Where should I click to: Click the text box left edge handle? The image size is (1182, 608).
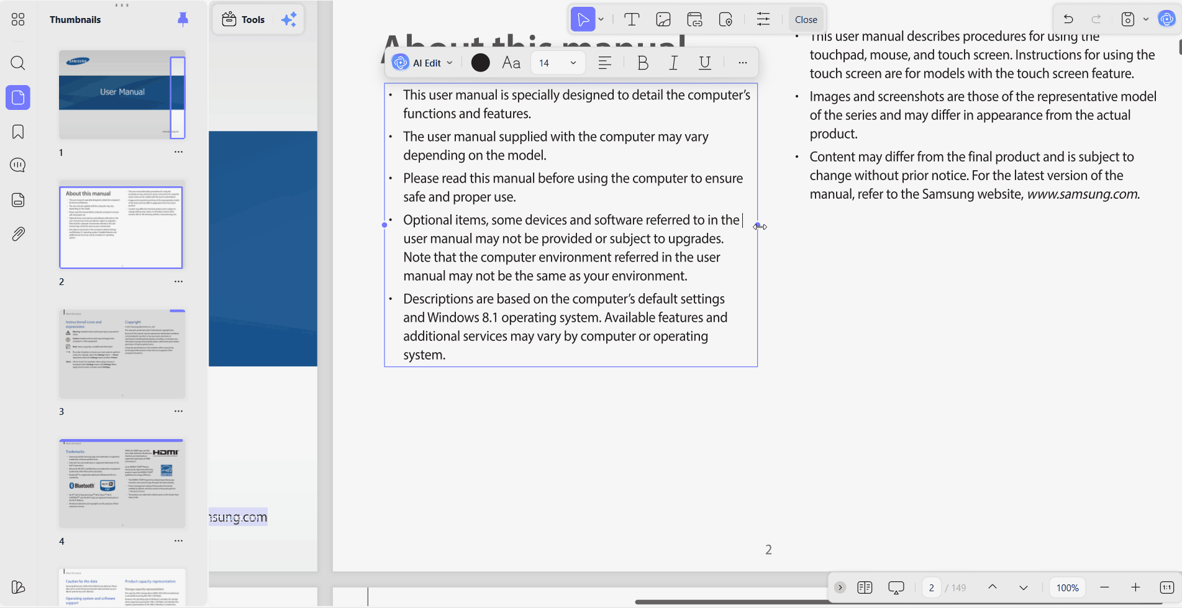point(384,225)
